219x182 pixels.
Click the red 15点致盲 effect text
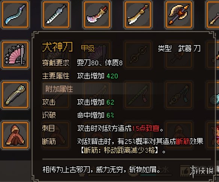[x=145, y=128]
